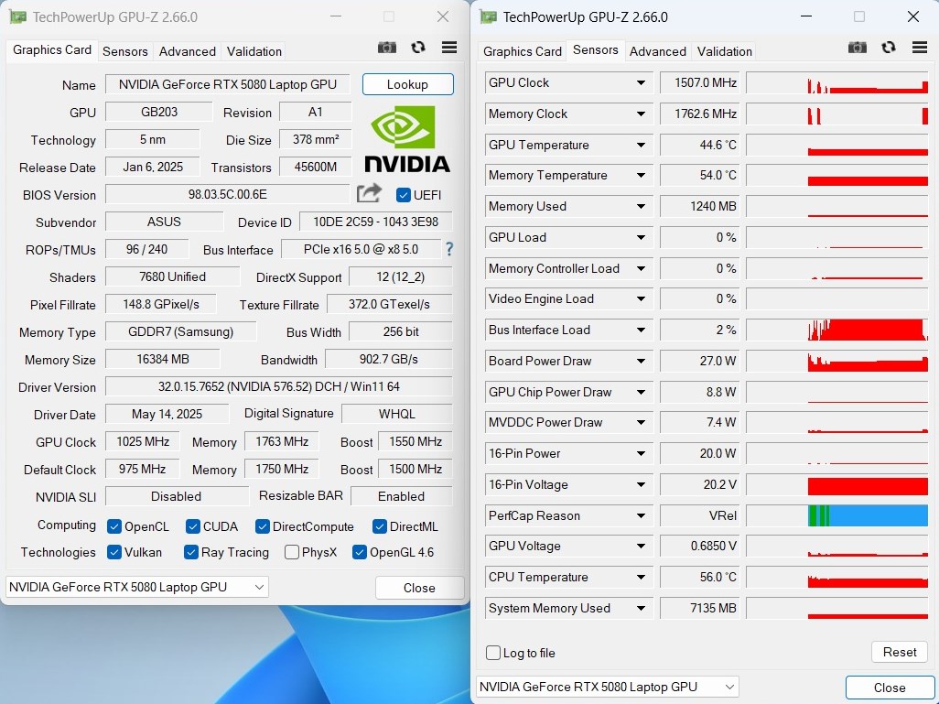Click screenshot camera icon in Sensors window

(x=858, y=48)
